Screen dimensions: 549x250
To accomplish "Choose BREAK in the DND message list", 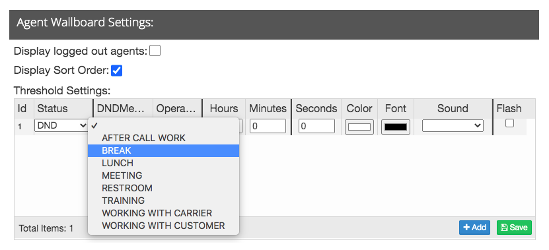I will click(163, 150).
